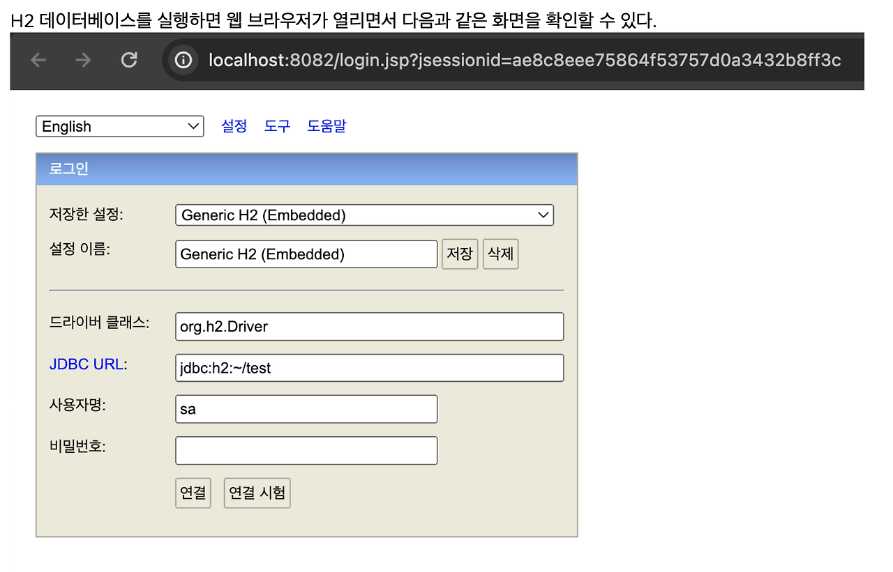Viewport: 893px width, 572px height.
Task: Open the 도움말 link
Action: click(x=327, y=126)
